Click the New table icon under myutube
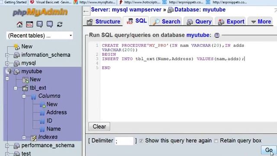 tap(25, 80)
